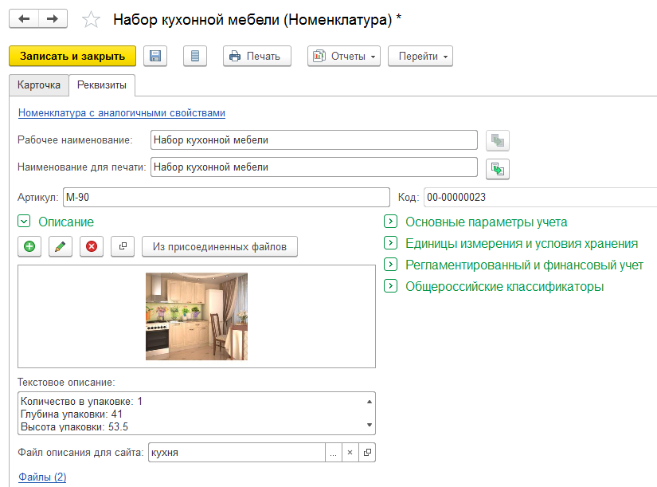Collapse the Описание section
The height and width of the screenshot is (487, 657).
[x=23, y=222]
